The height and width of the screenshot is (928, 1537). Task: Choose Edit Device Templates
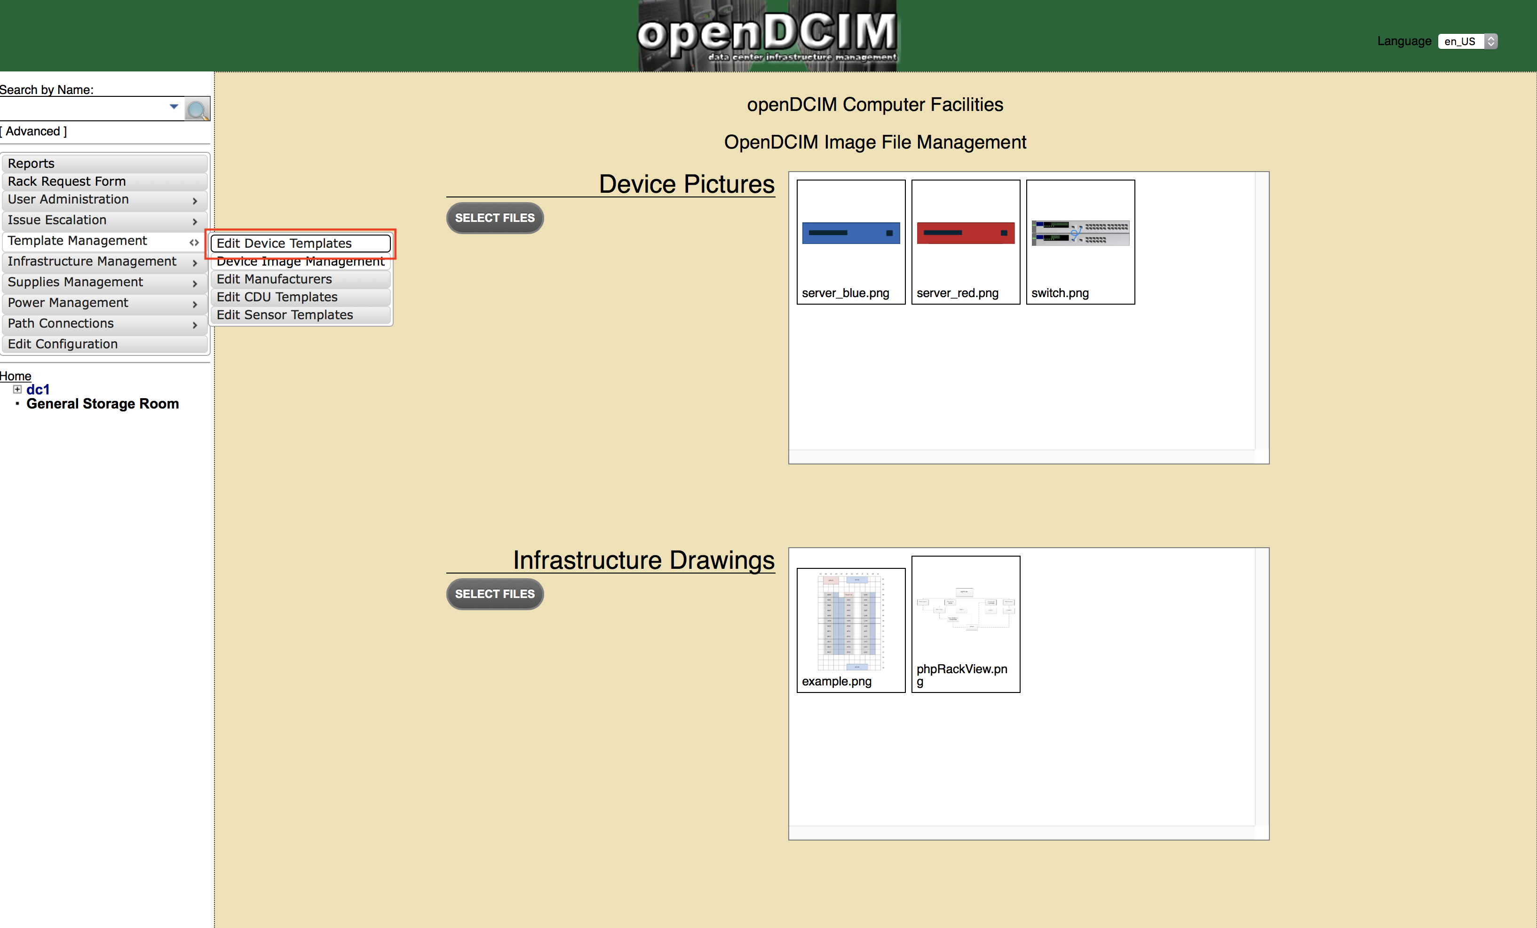point(301,243)
